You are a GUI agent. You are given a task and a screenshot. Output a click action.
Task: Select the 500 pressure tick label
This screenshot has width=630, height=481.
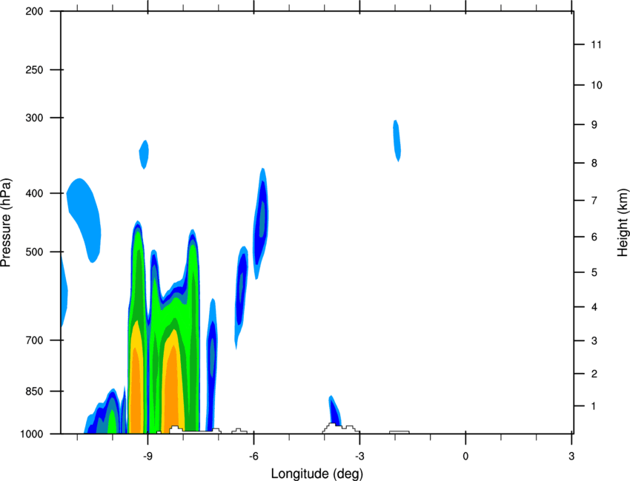(x=34, y=252)
